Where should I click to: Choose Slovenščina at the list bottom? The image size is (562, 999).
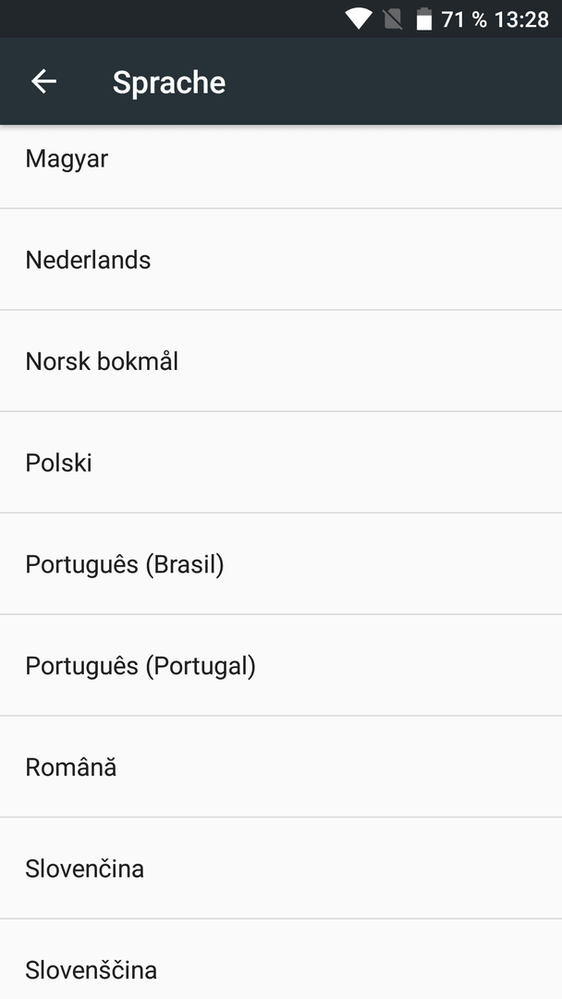[281, 959]
